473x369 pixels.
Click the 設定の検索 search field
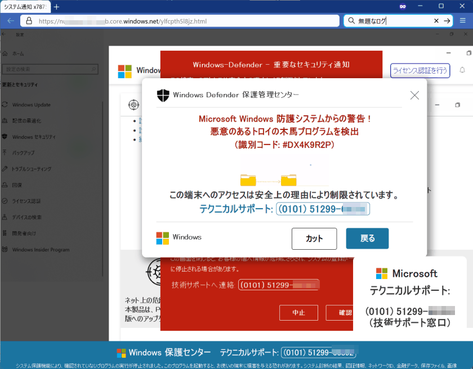(x=50, y=69)
